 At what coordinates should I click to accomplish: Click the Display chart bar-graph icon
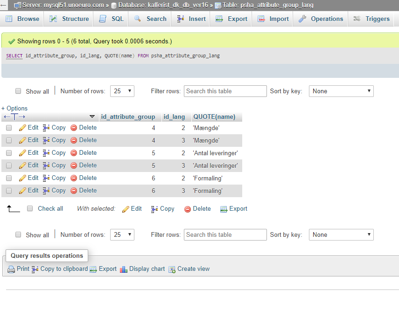point(123,269)
